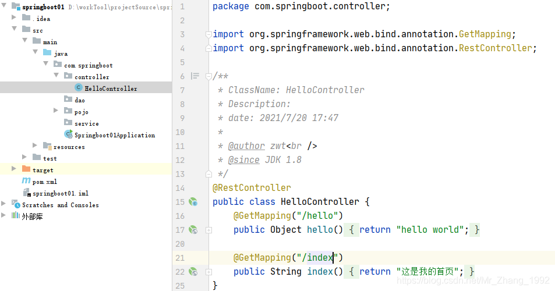The image size is (555, 291).
Task: Click the controller package folder icon
Action: 68,75
